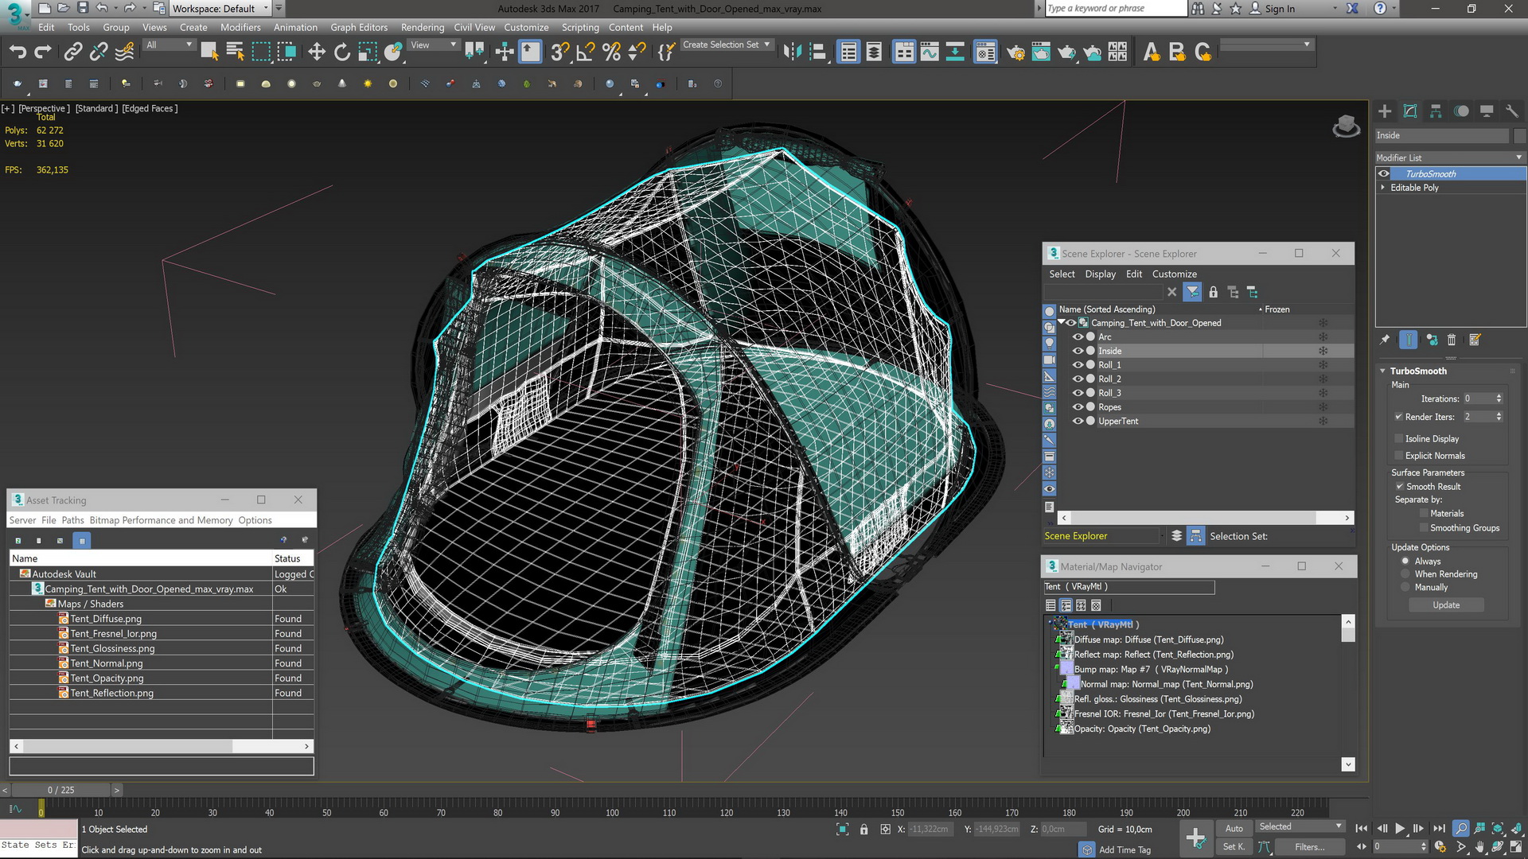The width and height of the screenshot is (1528, 859).
Task: Collapse Camping_Tent_with_Door_Opened tree node
Action: click(x=1062, y=322)
